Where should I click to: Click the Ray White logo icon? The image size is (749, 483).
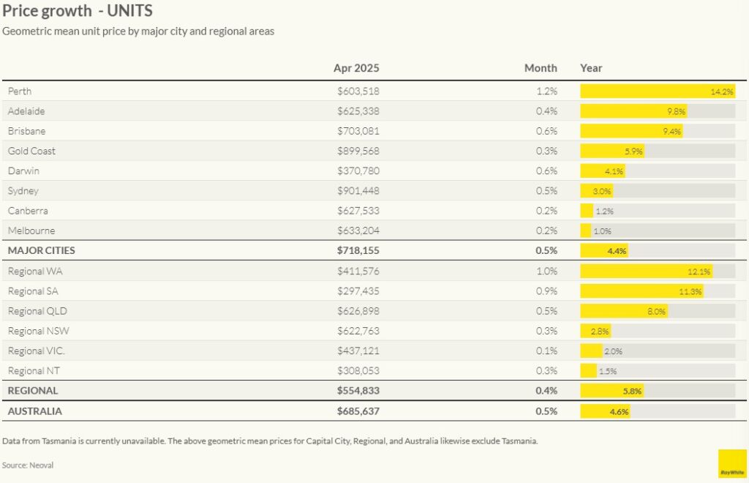(732, 463)
